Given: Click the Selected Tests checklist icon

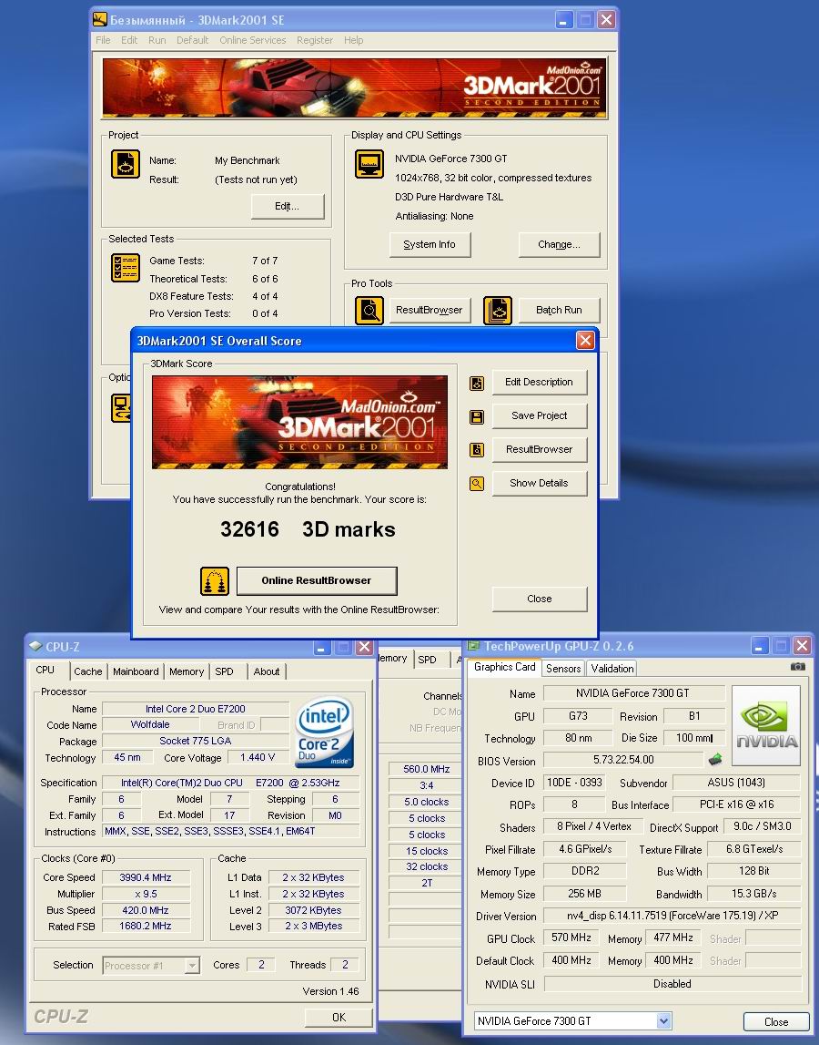Looking at the screenshot, I should pyautogui.click(x=126, y=268).
